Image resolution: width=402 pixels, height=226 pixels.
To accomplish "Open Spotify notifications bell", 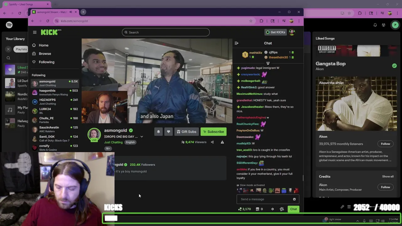I will click(375, 25).
